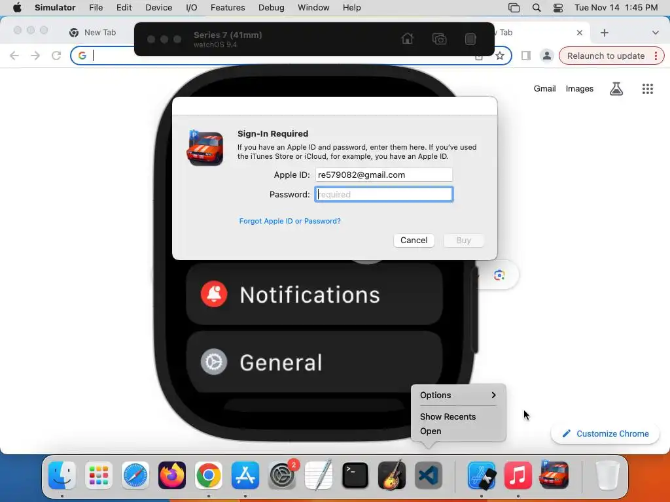Image resolution: width=670 pixels, height=502 pixels.
Task: Open Safari from the Dock
Action: tap(135, 475)
